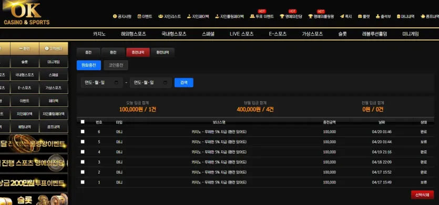The image size is (439, 205).
Task: Click the trophy icon beside 명예의롤링왕
Action: click(311, 16)
